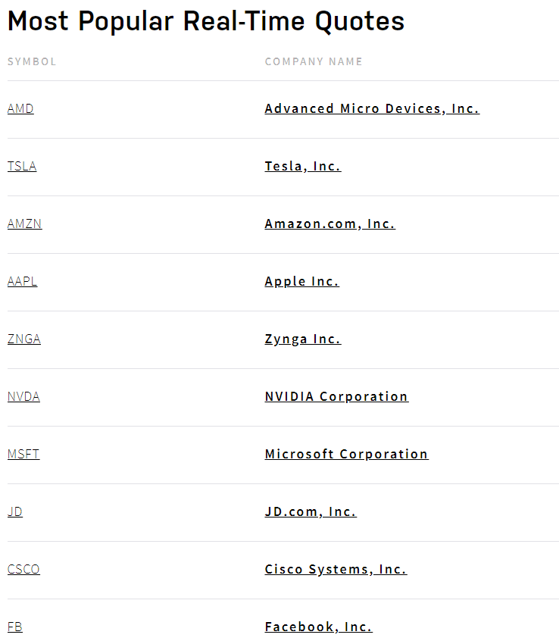
Task: Open the Tesla, Inc. quote page
Action: (302, 167)
